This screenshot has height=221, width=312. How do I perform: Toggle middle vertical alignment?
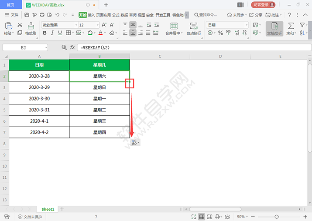coord(133,25)
